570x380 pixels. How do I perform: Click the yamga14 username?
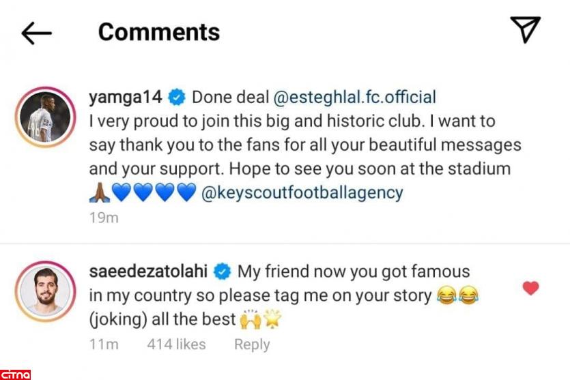click(126, 97)
